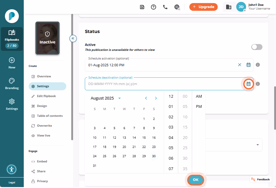This screenshot has width=276, height=188.
Task: Open the language globe icon
Action: (177, 7)
